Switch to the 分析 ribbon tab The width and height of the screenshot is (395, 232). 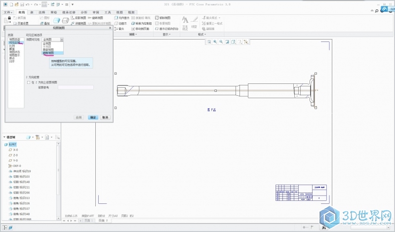pos(84,12)
